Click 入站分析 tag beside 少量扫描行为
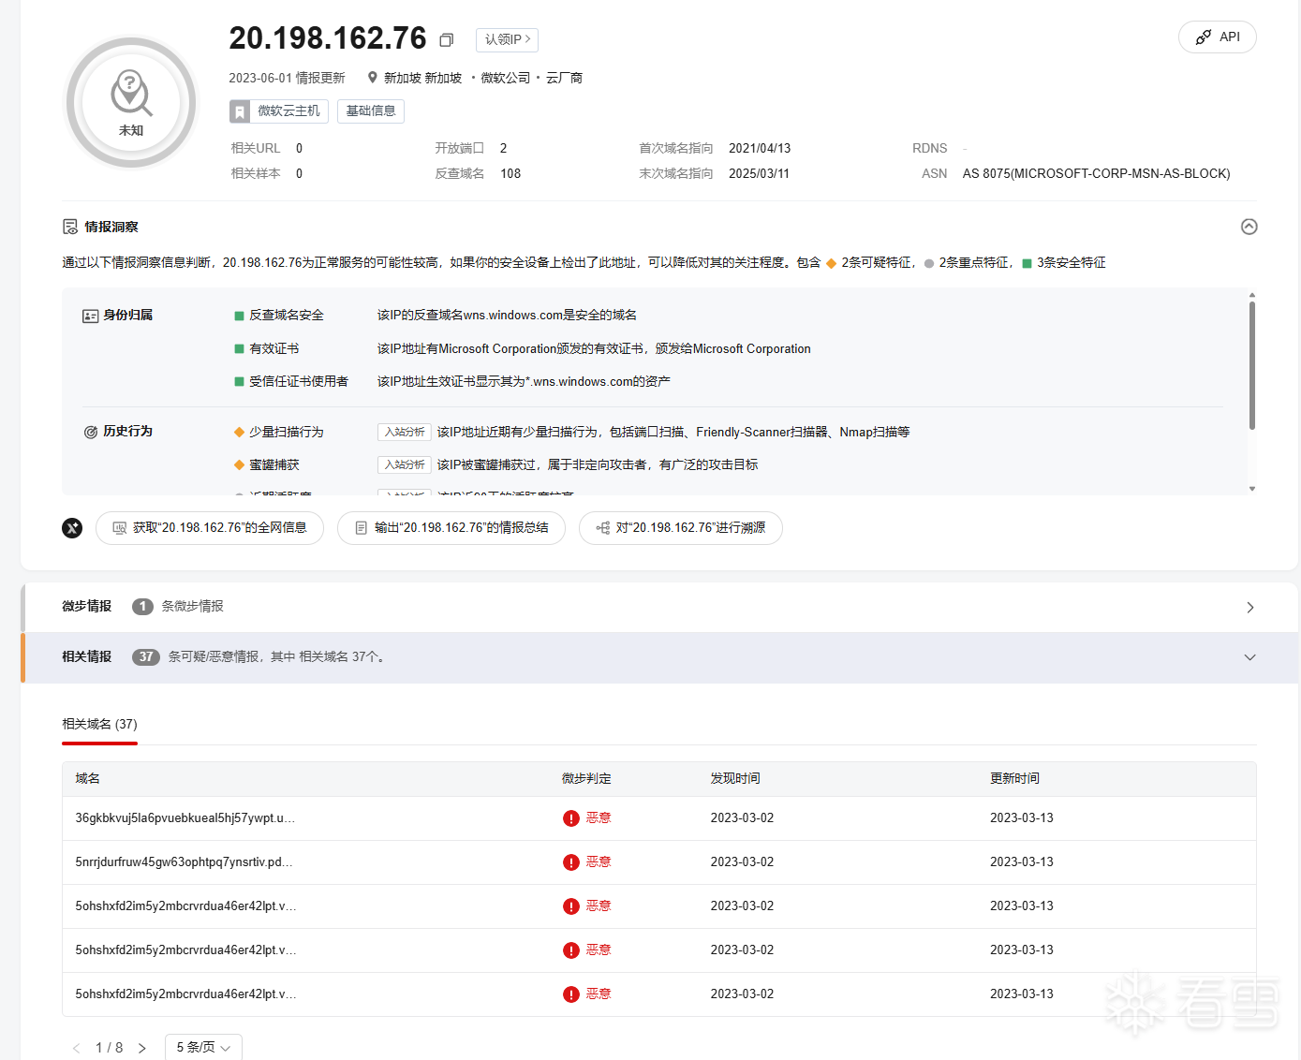Screen dimensions: 1301x1060 pyautogui.click(x=405, y=432)
